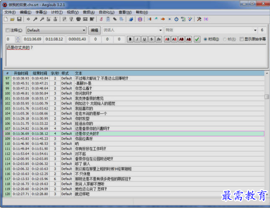Open the 字幕 menu
This screenshot has width=270, height=208.
(41, 12)
